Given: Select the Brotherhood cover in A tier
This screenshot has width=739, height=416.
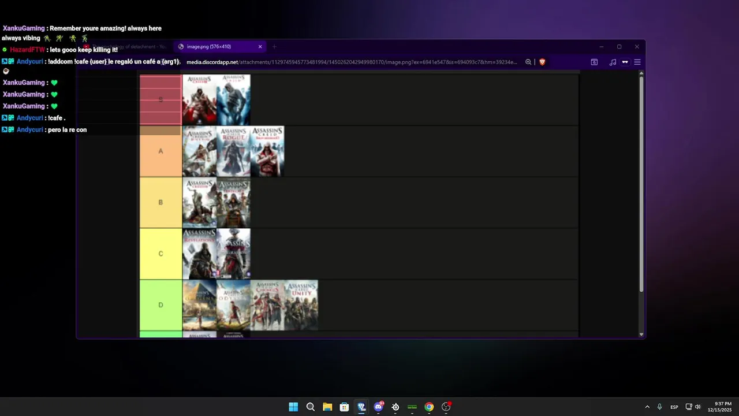Looking at the screenshot, I should (267, 151).
